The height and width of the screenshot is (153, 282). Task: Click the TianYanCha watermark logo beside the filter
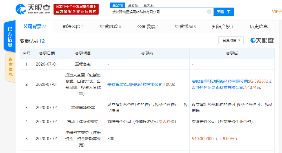click(x=262, y=40)
